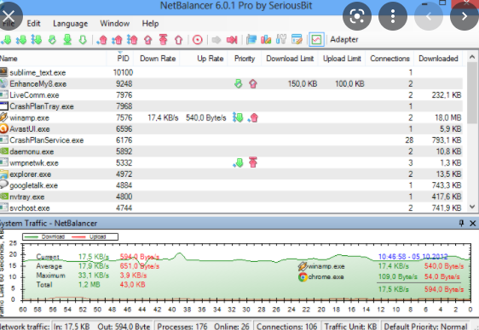Click the grey right-arrow toolbar icon
The image size is (479, 330).
pos(216,40)
